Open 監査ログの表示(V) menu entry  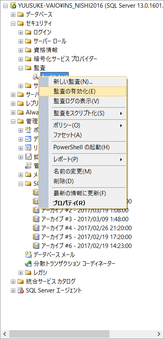tap(82, 101)
